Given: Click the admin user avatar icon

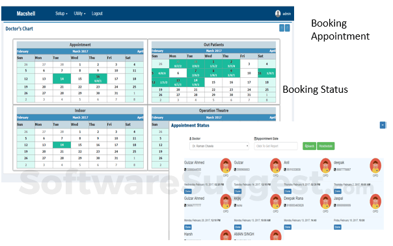Looking at the screenshot, I should 278,14.
